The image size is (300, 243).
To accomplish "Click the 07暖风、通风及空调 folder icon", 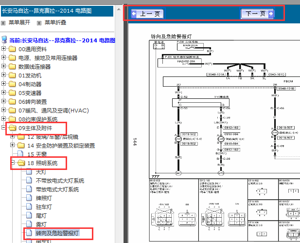I will coord(12,111).
